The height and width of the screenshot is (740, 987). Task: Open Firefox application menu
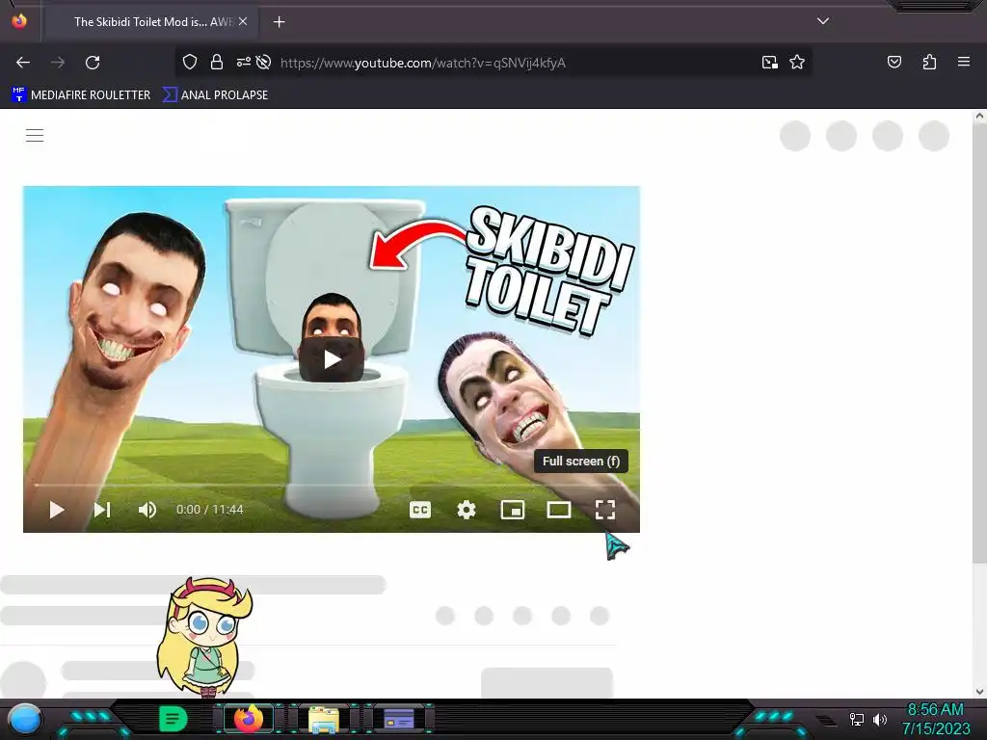click(964, 62)
